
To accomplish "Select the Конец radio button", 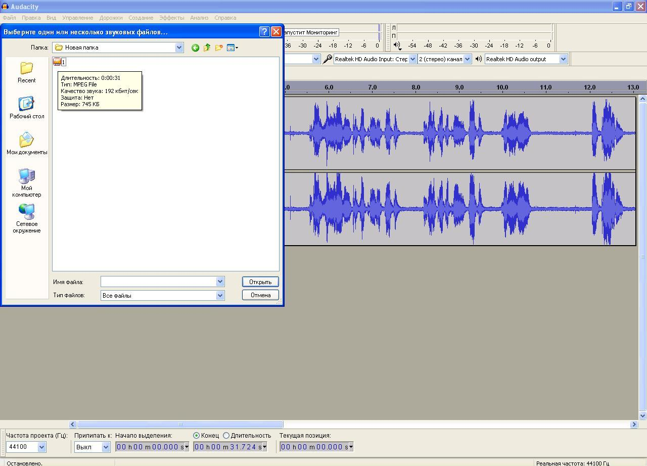I will click(197, 435).
